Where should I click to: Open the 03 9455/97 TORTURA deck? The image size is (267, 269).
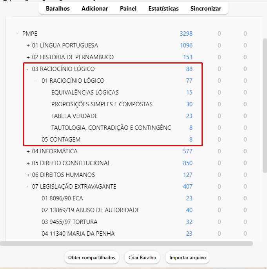click(x=69, y=222)
